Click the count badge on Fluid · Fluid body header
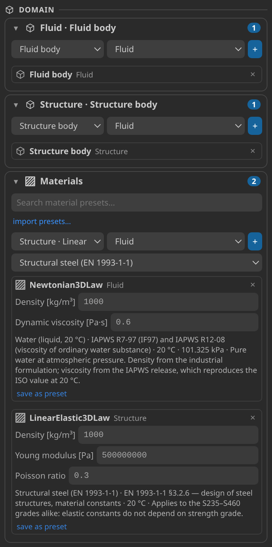Image resolution: width=272 pixels, height=547 pixels. click(254, 28)
